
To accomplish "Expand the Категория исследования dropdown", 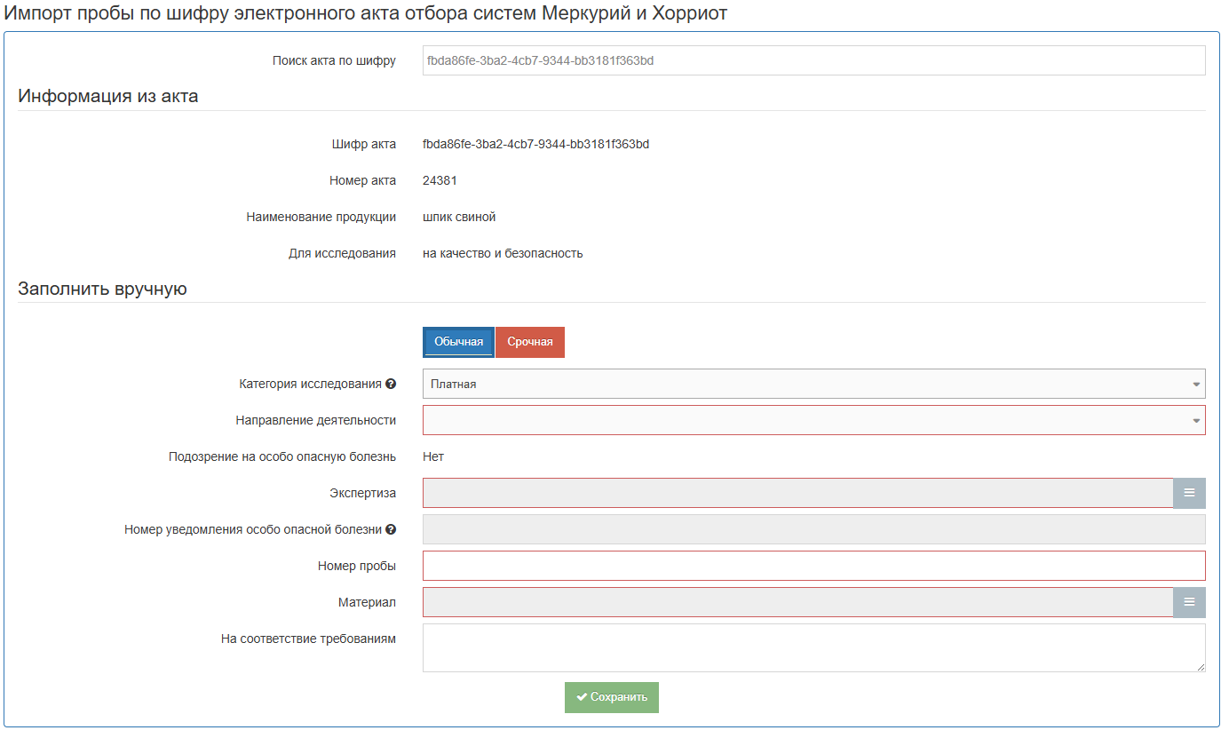I will click(813, 384).
